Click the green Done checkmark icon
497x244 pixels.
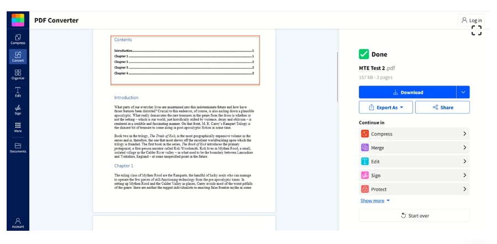point(364,54)
